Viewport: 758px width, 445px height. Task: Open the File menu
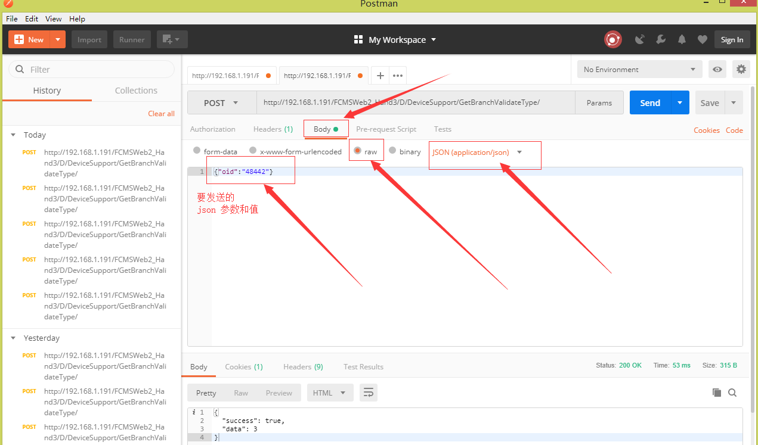click(x=12, y=19)
